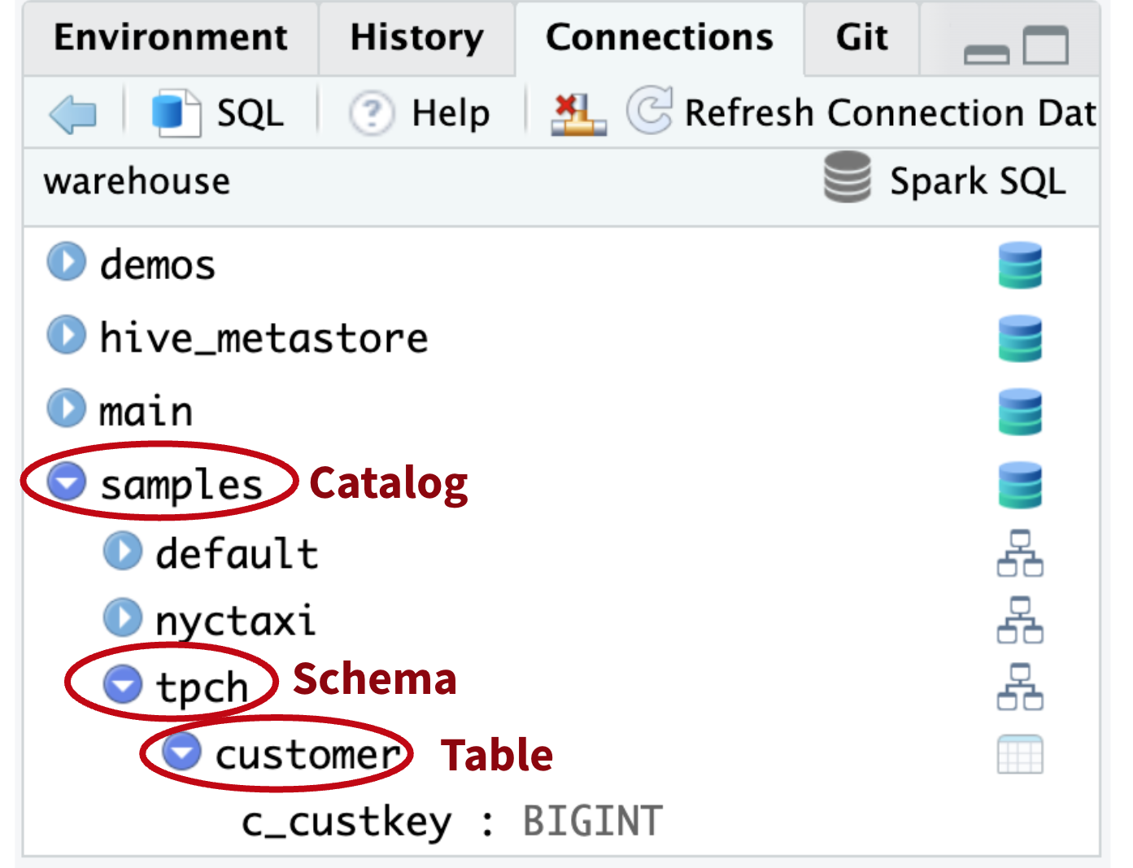Open the SQL document icon
Viewport: 1133px width, 868px height.
[x=175, y=113]
